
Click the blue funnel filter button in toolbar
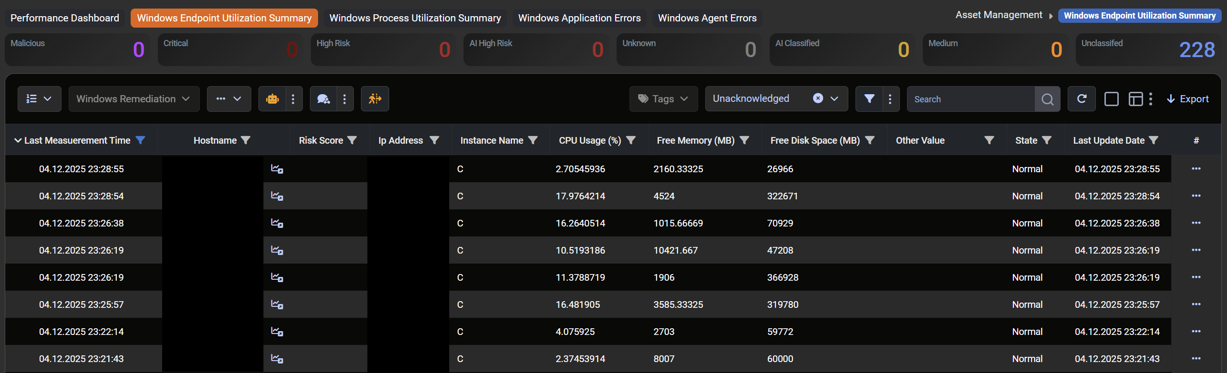(x=869, y=99)
